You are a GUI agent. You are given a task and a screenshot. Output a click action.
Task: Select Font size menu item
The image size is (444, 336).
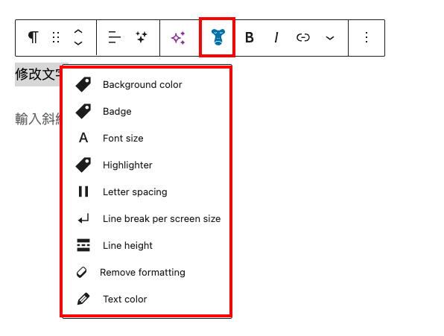pyautogui.click(x=146, y=138)
